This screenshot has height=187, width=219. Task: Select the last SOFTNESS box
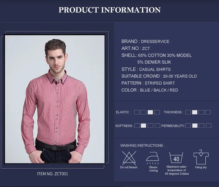pos(157,126)
